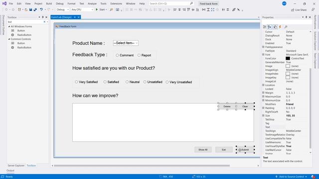Screen dimensions: 319x179
Task: Click the Property Pages wrench icon
Action: click(x=286, y=27)
